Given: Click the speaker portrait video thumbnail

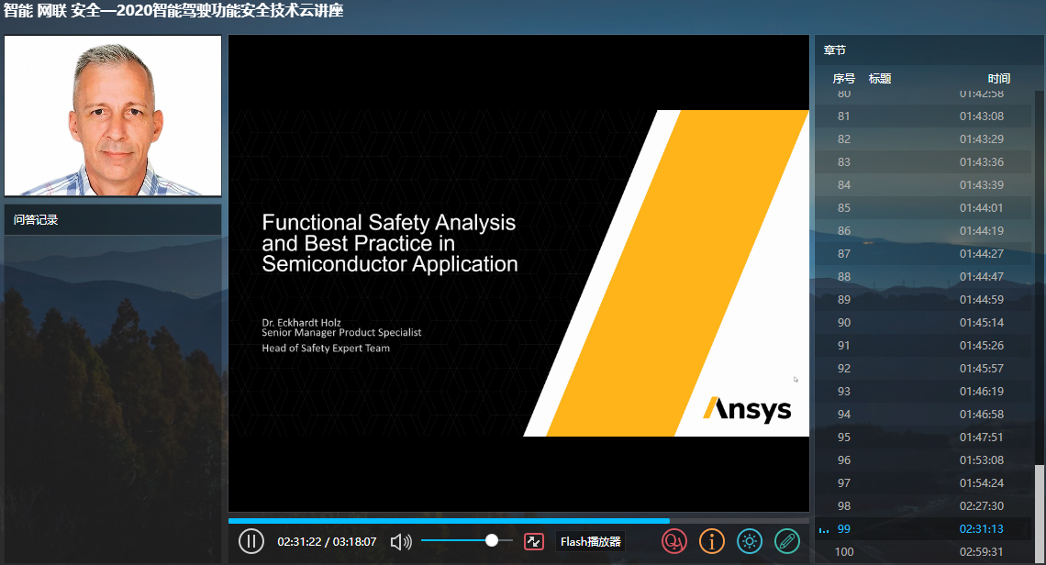Looking at the screenshot, I should click(x=113, y=116).
